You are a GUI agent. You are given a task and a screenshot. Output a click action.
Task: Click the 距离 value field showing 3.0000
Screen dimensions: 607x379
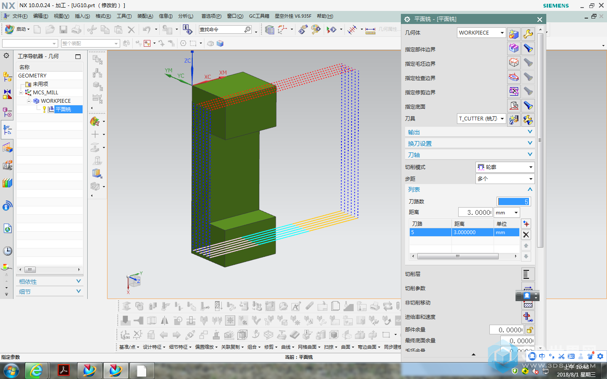coord(475,213)
